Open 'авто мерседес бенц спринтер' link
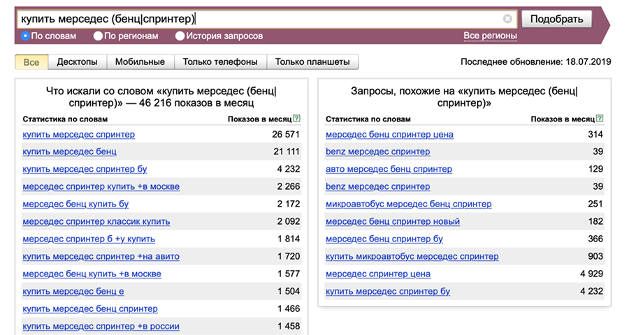Screen dimensions: 629x335 pyautogui.click(x=389, y=169)
